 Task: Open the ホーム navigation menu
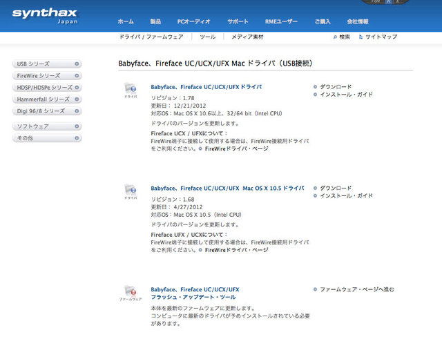[x=126, y=21]
